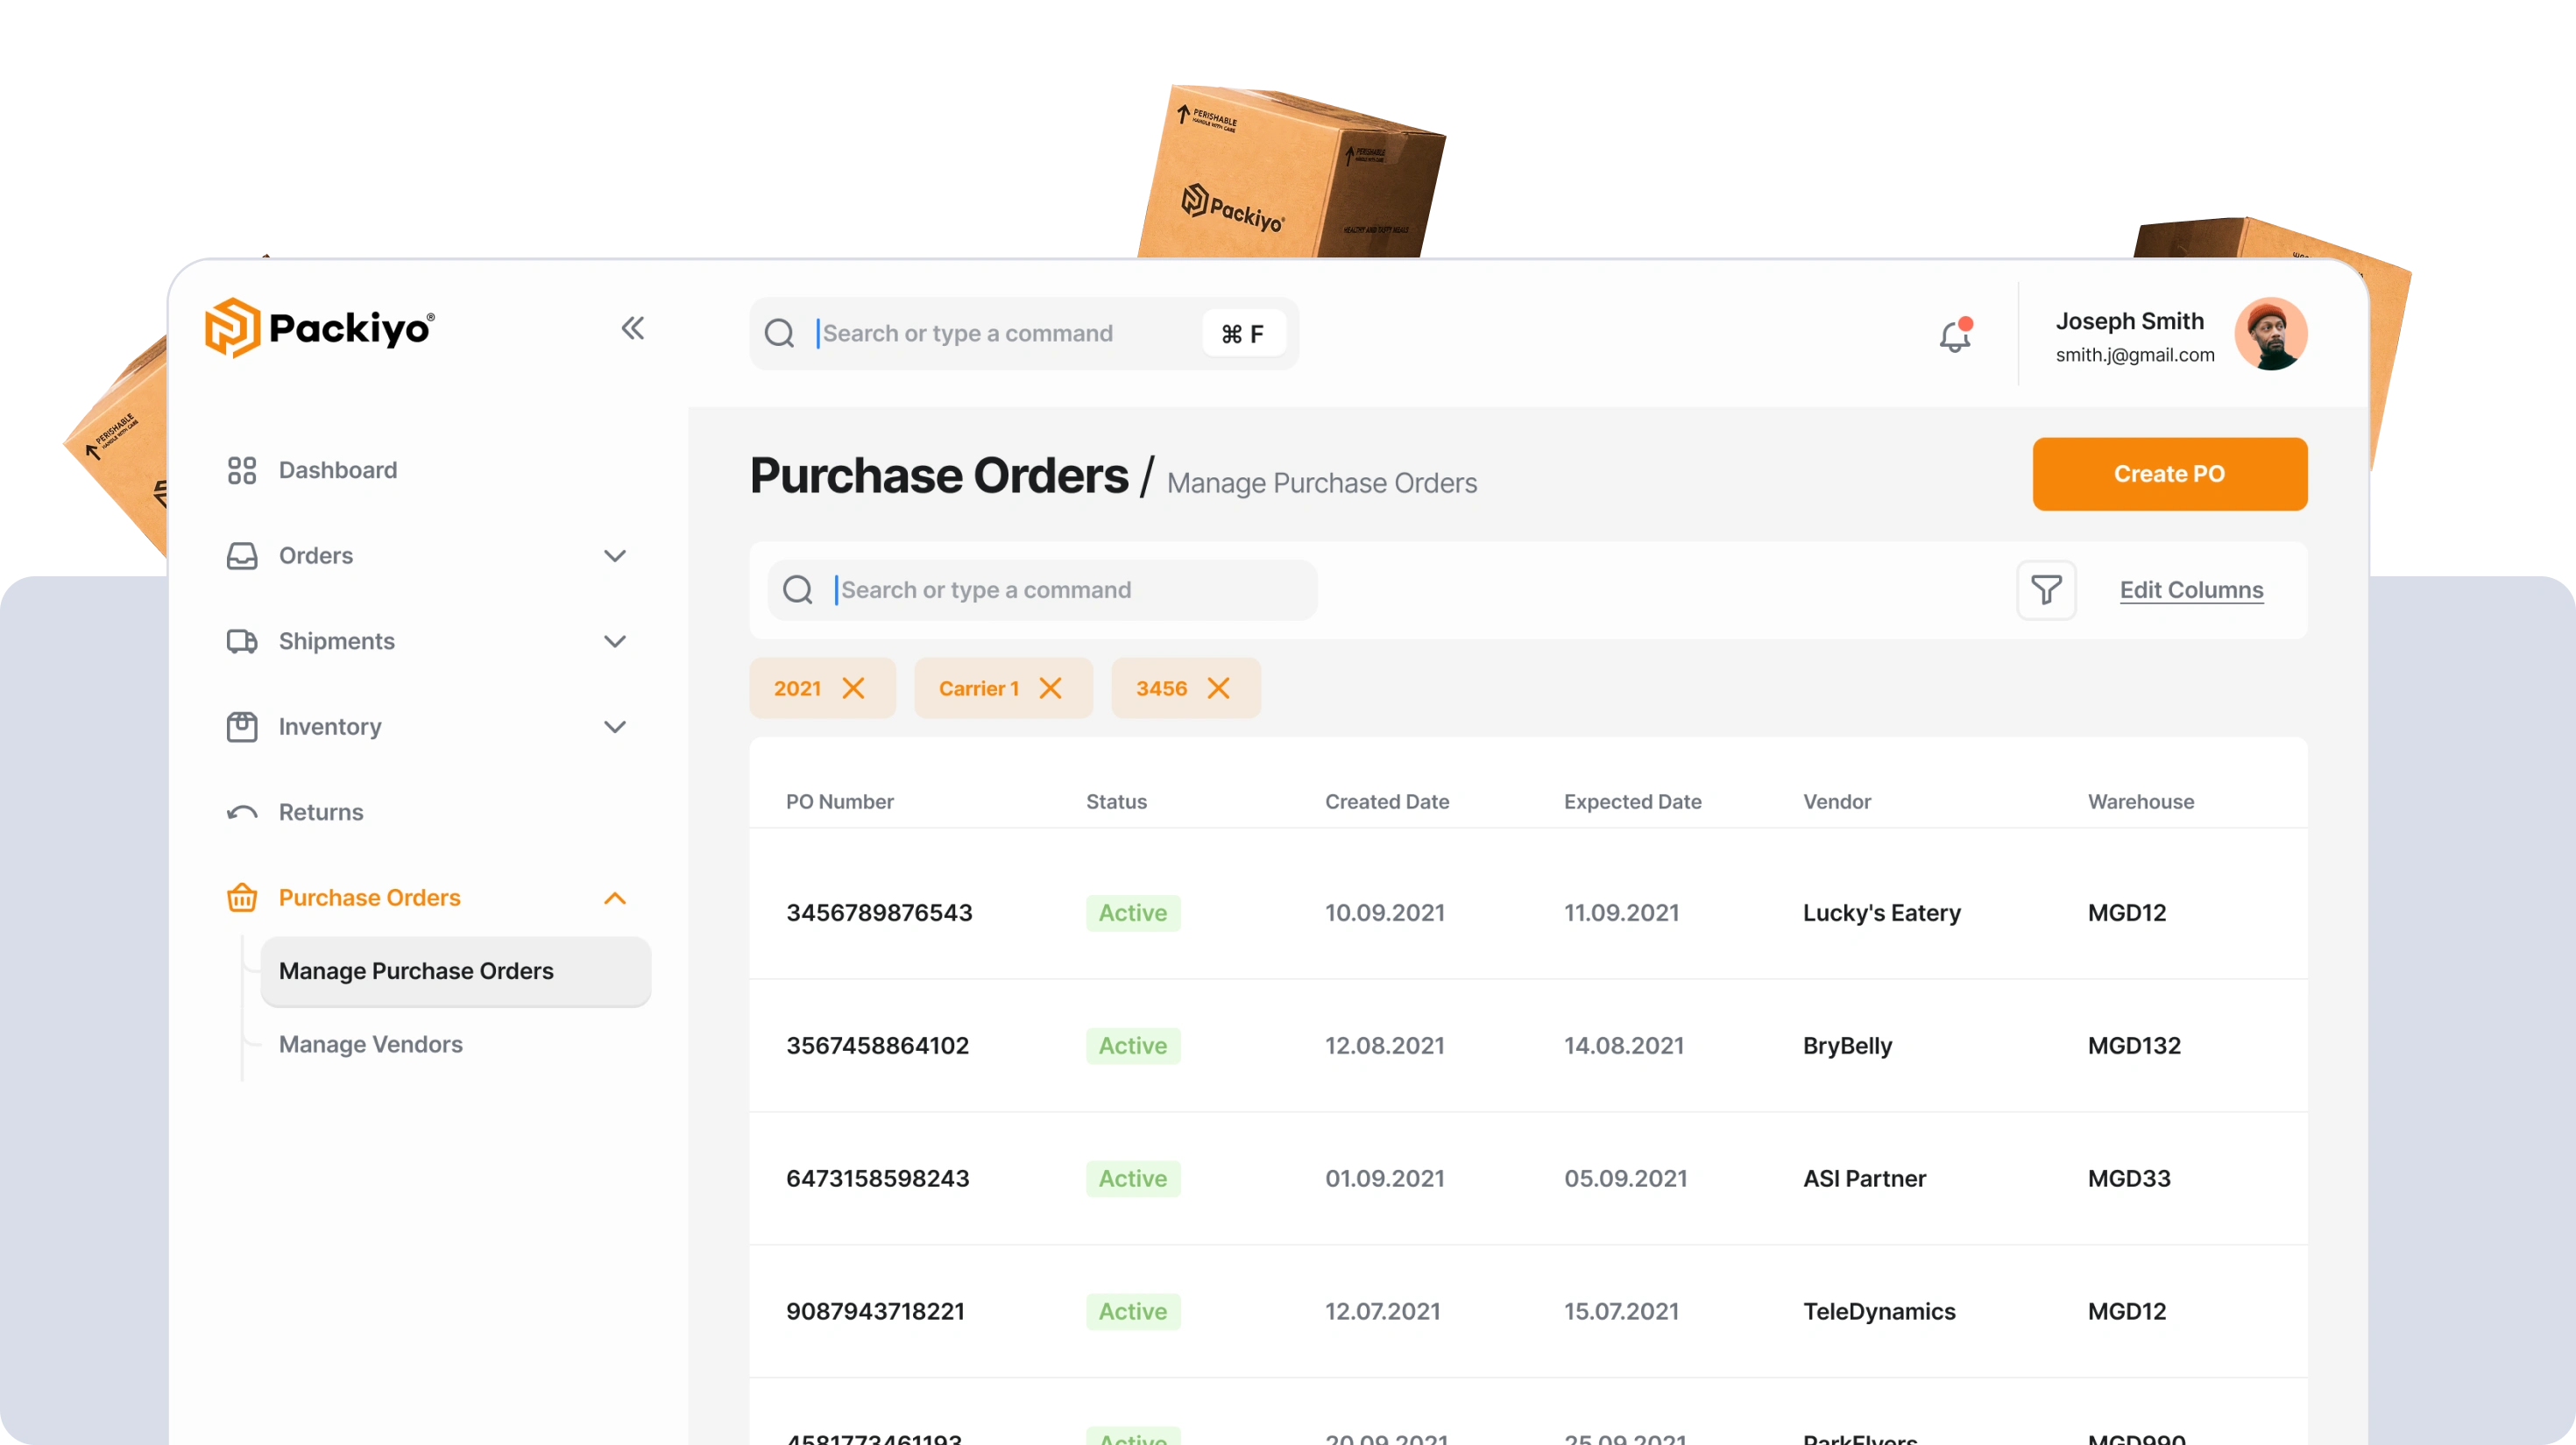Click Joseph Smith user name
Screen dimensions: 2576x1445
click(x=2129, y=321)
